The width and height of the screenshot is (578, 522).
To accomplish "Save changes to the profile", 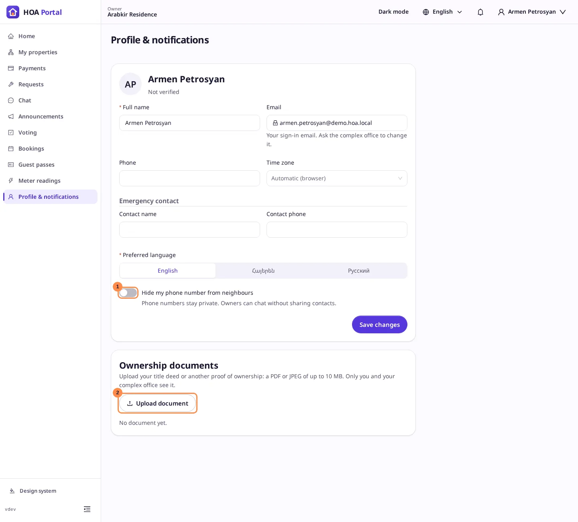I will click(380, 324).
